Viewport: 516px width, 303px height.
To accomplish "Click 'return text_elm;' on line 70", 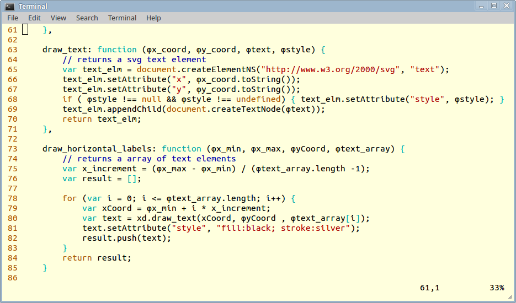I will click(102, 119).
